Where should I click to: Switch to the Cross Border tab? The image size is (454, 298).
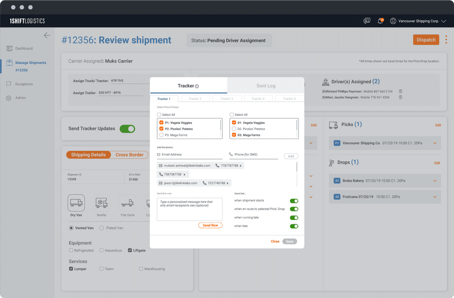point(130,155)
